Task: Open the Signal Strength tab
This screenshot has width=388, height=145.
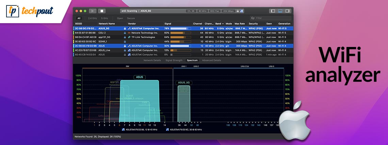Action: pyautogui.click(x=174, y=60)
